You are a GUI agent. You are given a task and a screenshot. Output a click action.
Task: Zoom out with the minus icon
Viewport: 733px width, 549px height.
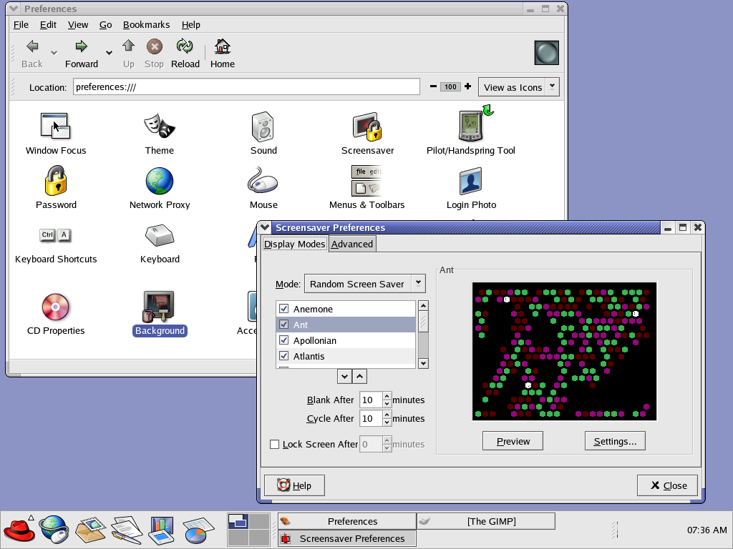tap(433, 86)
